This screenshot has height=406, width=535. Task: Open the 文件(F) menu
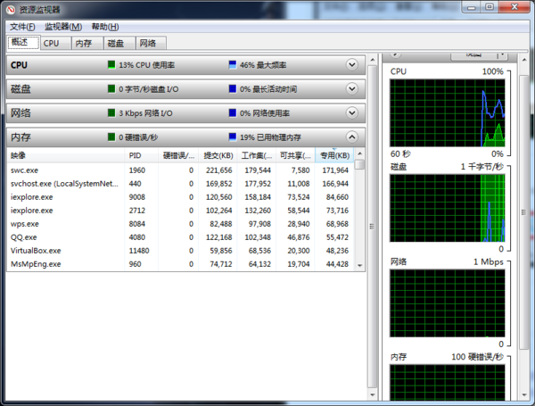pos(22,27)
